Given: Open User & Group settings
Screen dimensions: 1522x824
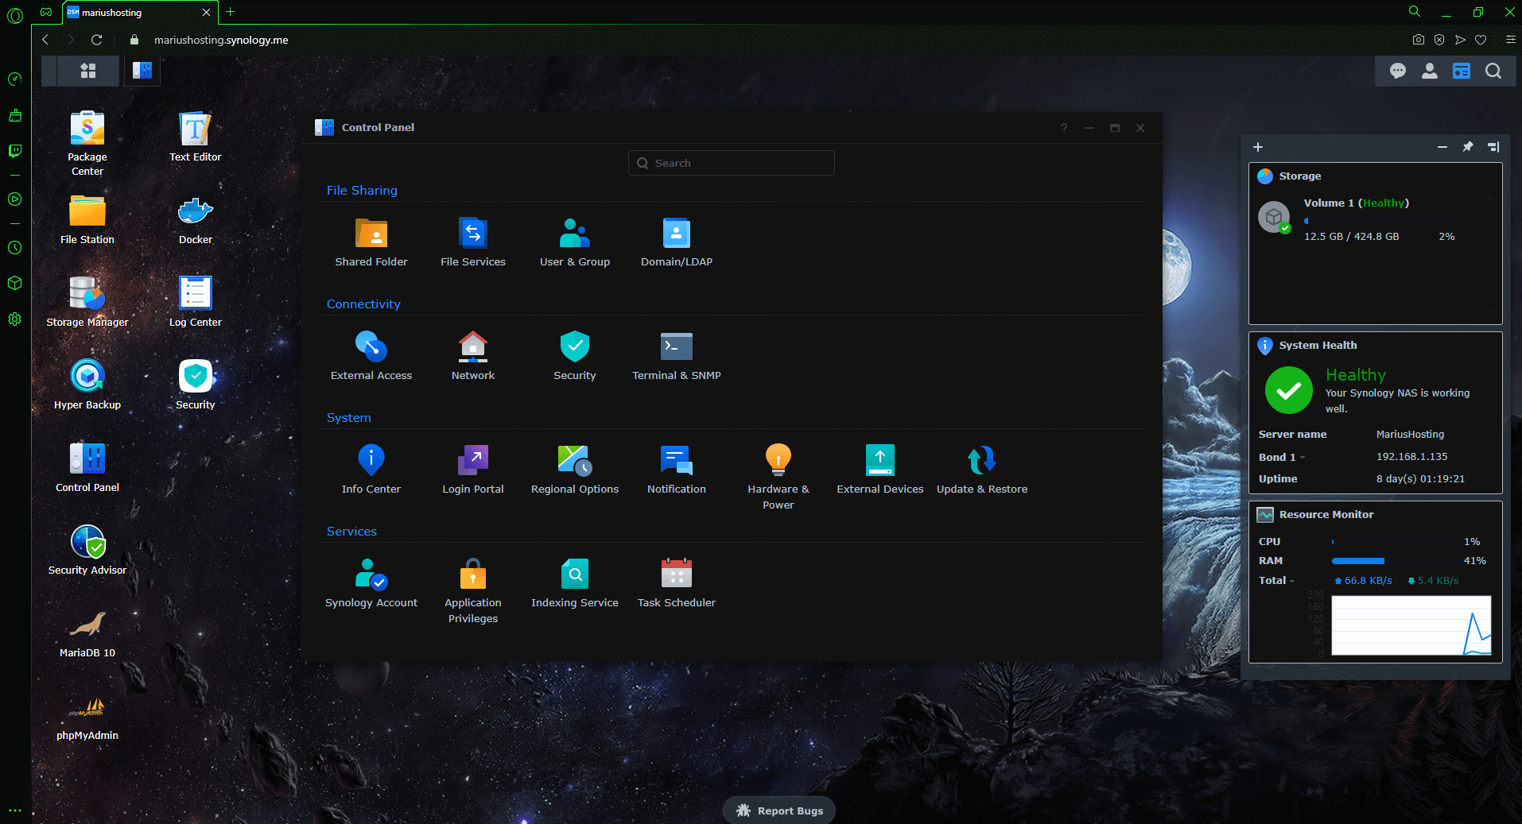Looking at the screenshot, I should tap(575, 242).
